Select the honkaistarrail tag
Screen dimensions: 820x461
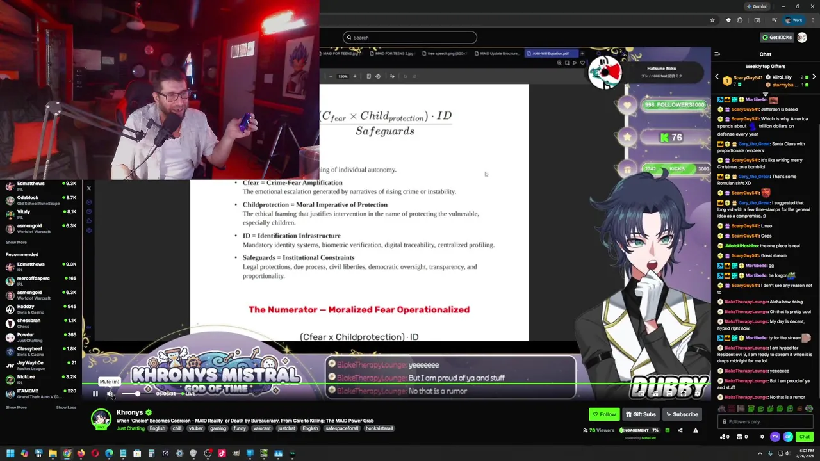coord(379,428)
